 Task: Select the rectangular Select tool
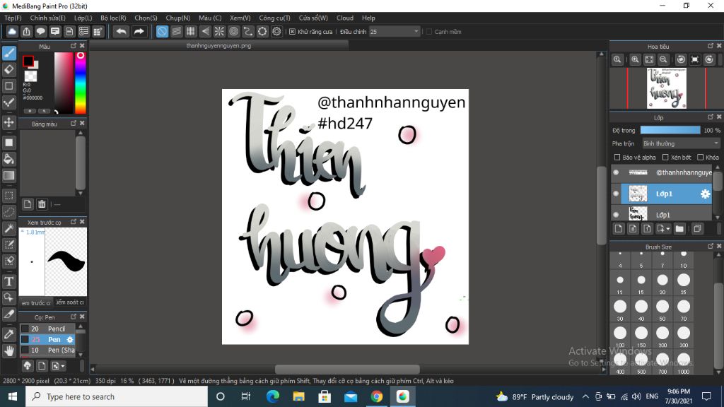9,196
